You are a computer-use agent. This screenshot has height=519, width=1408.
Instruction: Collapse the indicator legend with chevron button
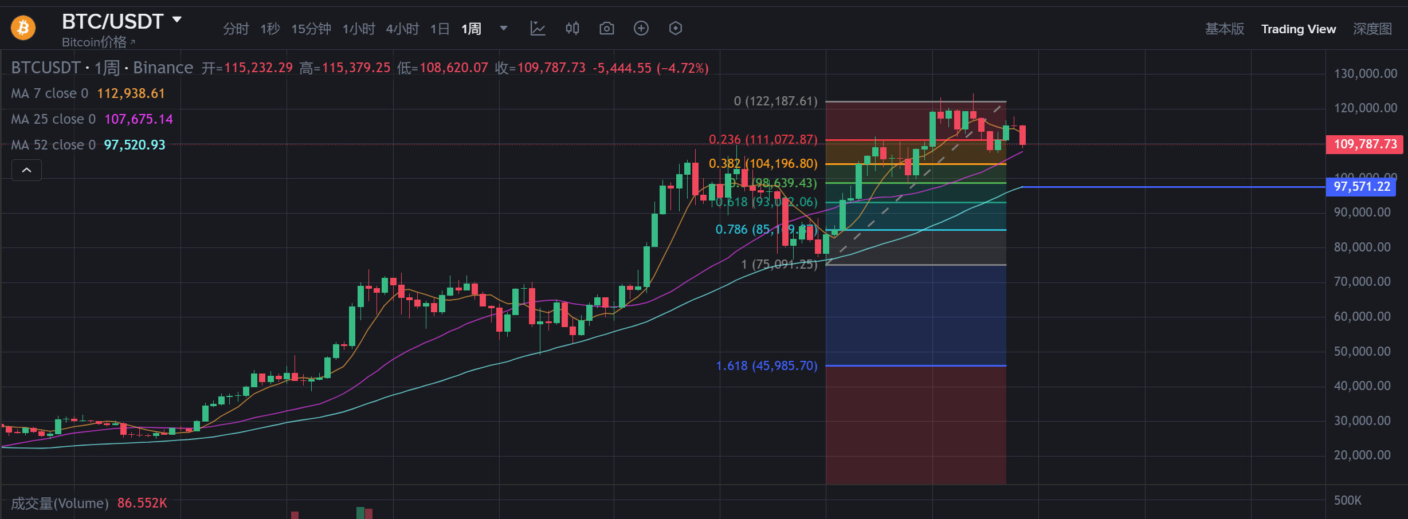(x=26, y=170)
